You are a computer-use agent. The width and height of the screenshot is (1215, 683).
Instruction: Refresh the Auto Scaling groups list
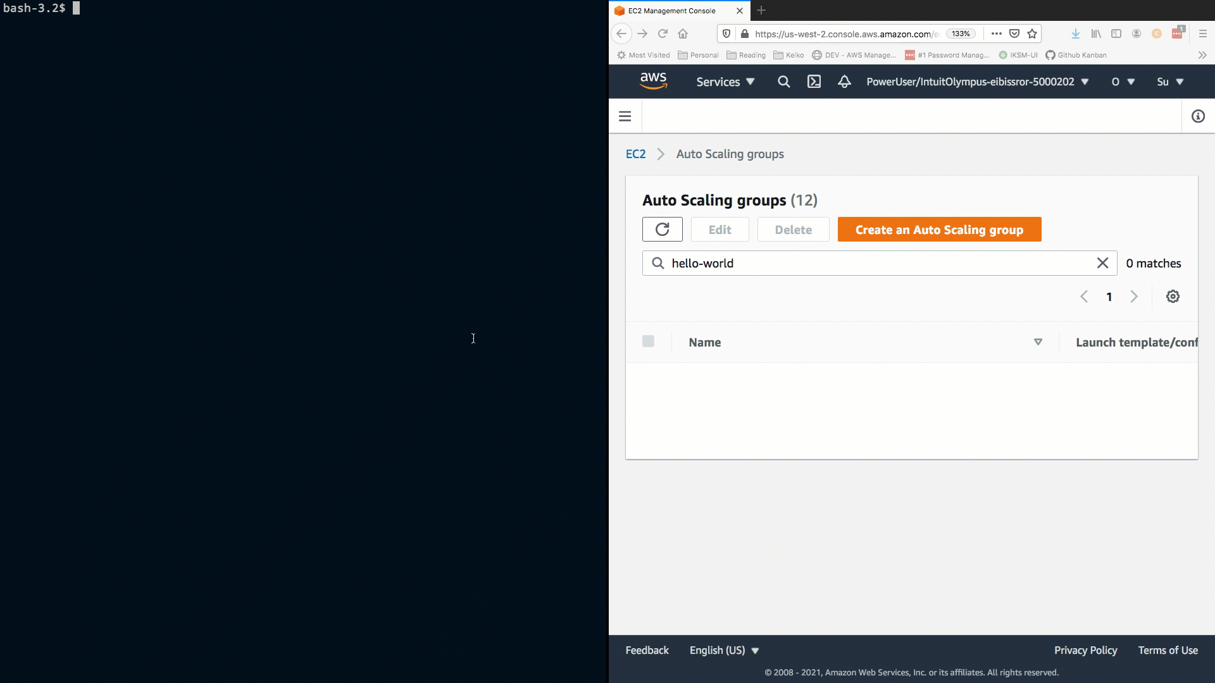tap(662, 230)
